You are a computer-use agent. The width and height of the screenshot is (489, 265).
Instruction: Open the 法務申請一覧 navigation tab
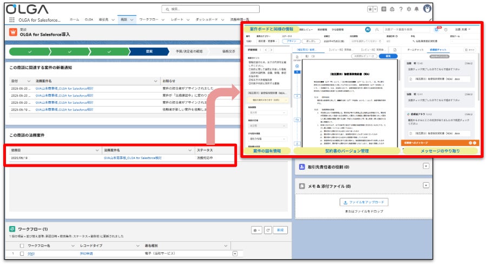pos(240,19)
